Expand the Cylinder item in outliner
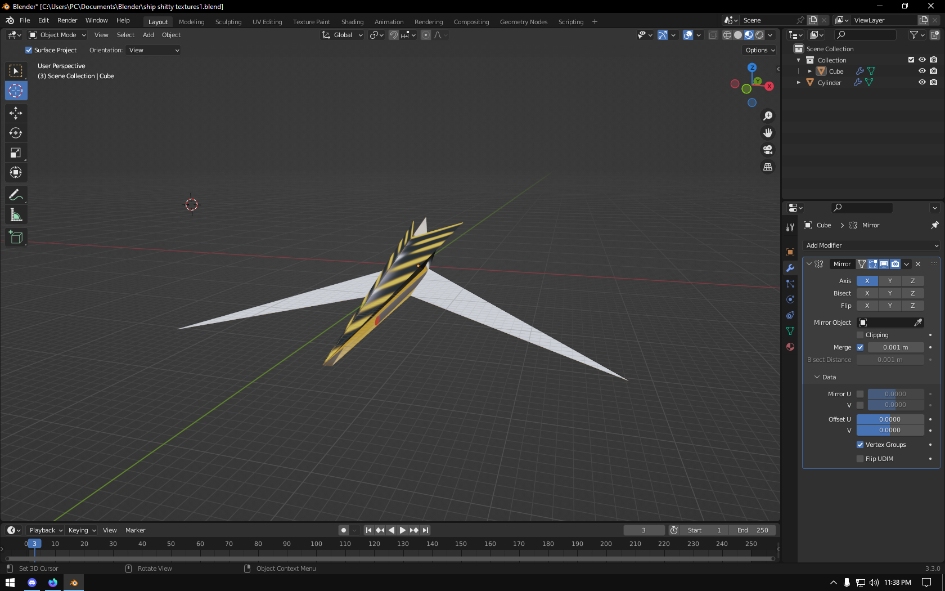 799,82
